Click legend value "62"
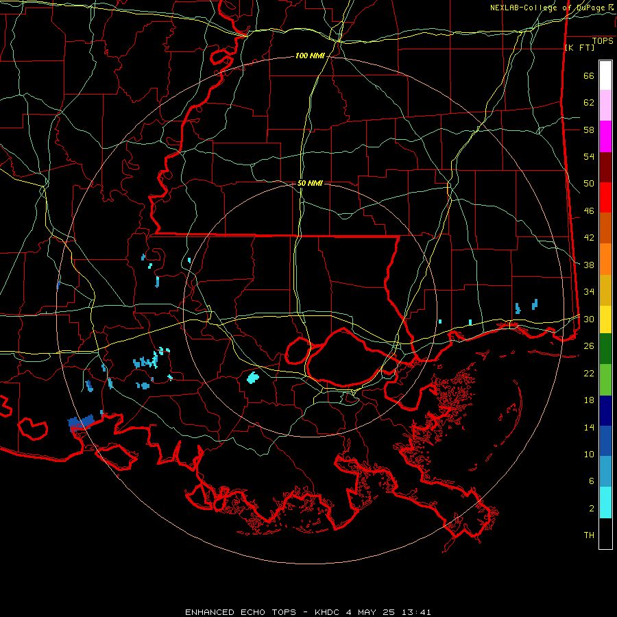 [589, 102]
